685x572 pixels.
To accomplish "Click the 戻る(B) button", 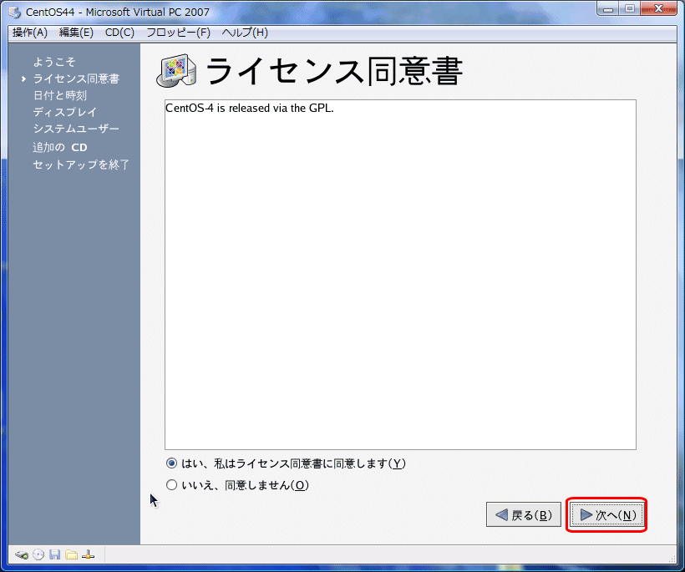I will [x=524, y=514].
